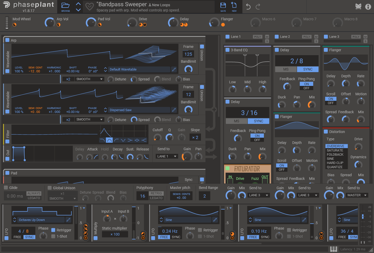This screenshot has width=374, height=253.
Task: Open Global Unison SMOOTH dropdown
Action: [x=63, y=199]
